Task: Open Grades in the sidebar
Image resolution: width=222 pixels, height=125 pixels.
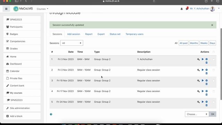Action: (x=22, y=49)
